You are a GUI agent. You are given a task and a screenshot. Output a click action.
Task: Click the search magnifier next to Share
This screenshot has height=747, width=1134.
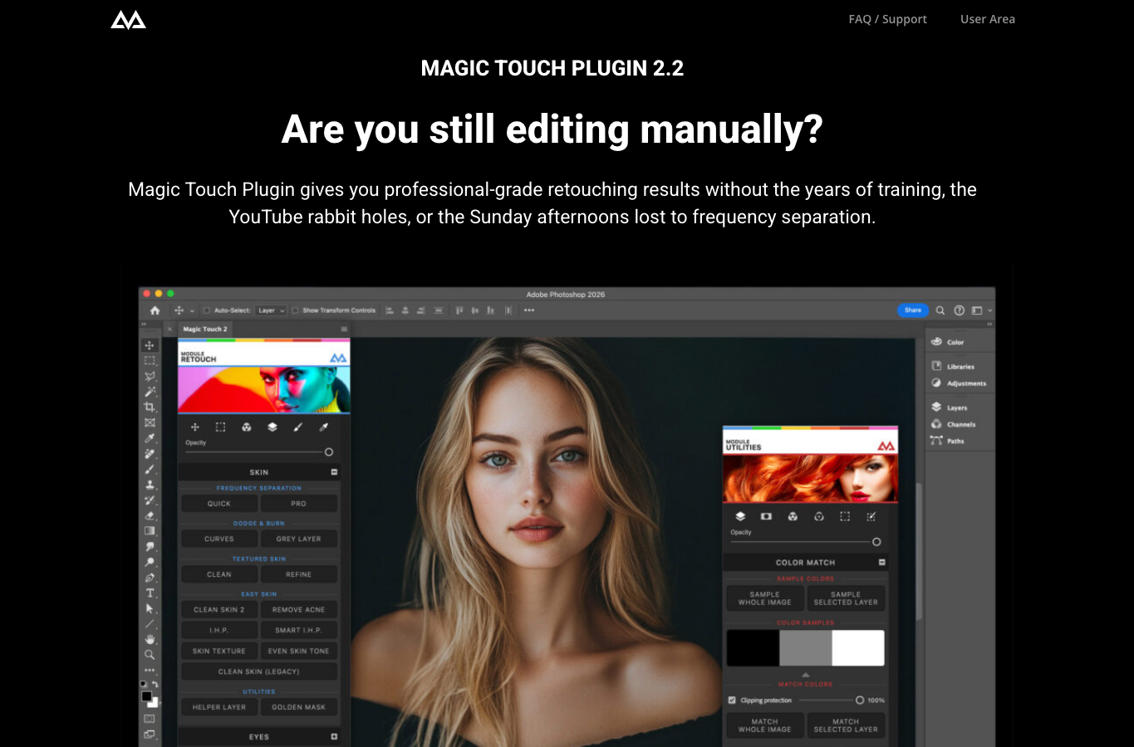coord(940,310)
